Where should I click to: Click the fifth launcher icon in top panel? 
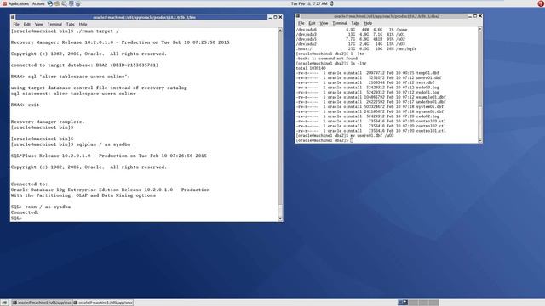77,3
